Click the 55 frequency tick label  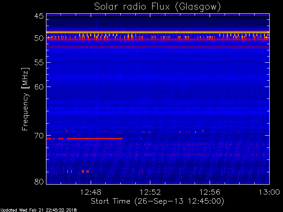pyautogui.click(x=39, y=63)
